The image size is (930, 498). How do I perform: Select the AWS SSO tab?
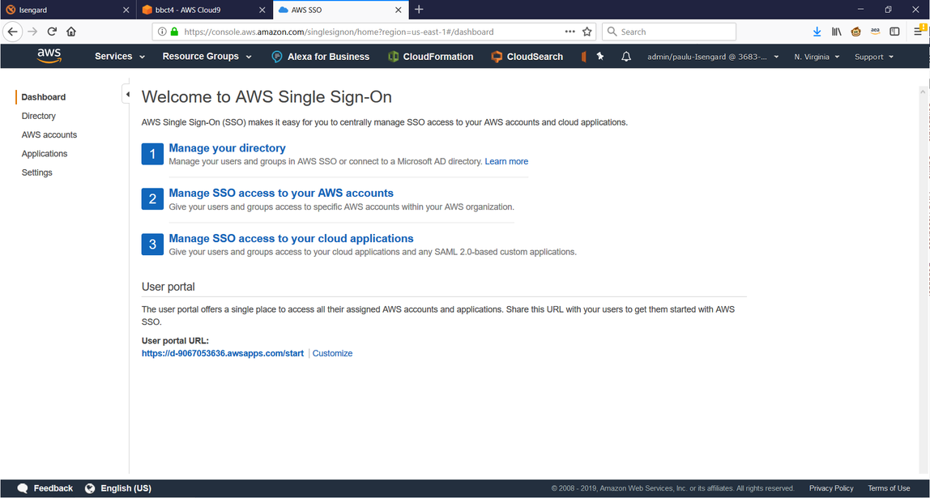click(340, 10)
